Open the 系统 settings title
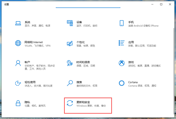This screenshot has height=119, width=176. [28, 22]
